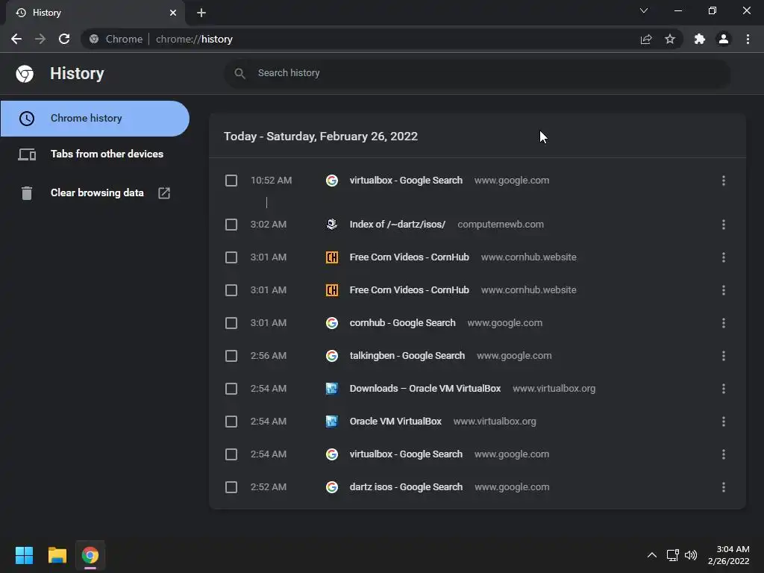
Task: Open actions menu for dartz isos entry
Action: tap(724, 487)
